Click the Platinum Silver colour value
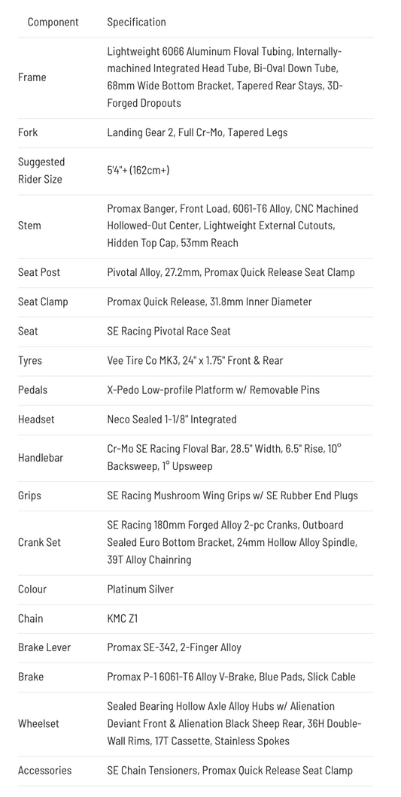Image resolution: width=401 pixels, height=797 pixels. [140, 589]
